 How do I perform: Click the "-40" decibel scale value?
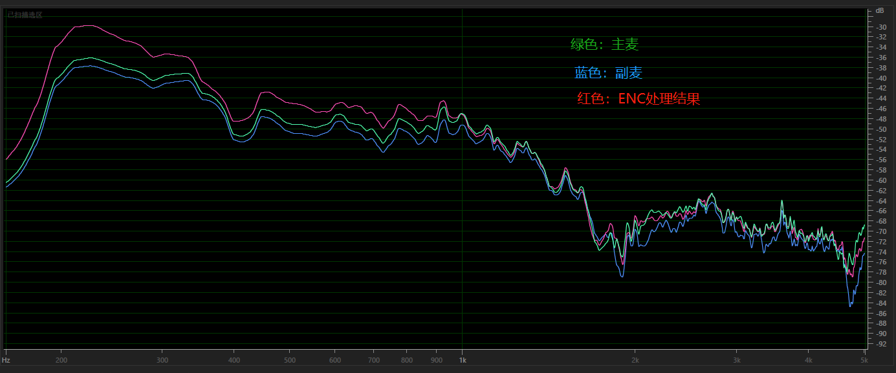(x=880, y=78)
